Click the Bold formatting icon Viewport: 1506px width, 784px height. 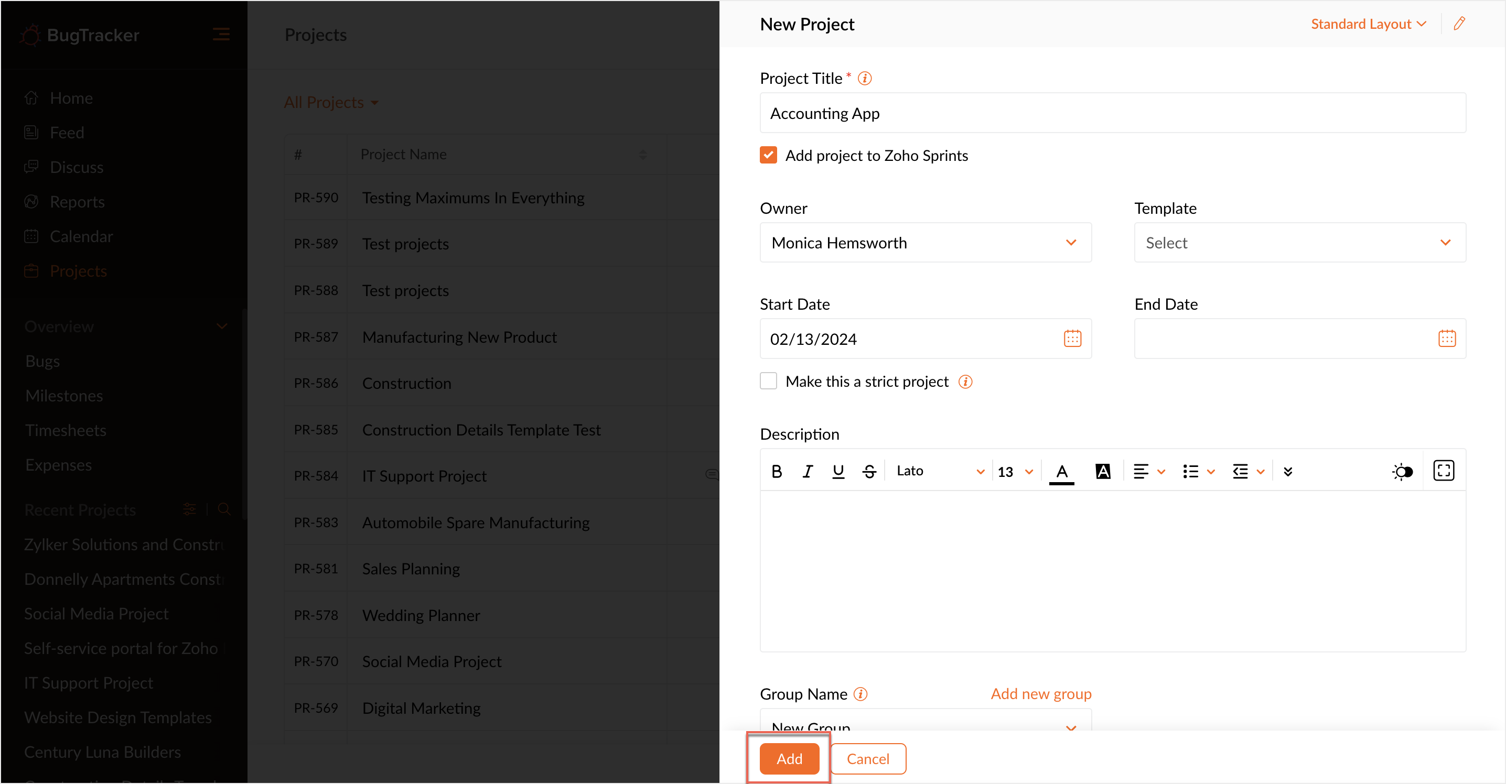tap(777, 472)
